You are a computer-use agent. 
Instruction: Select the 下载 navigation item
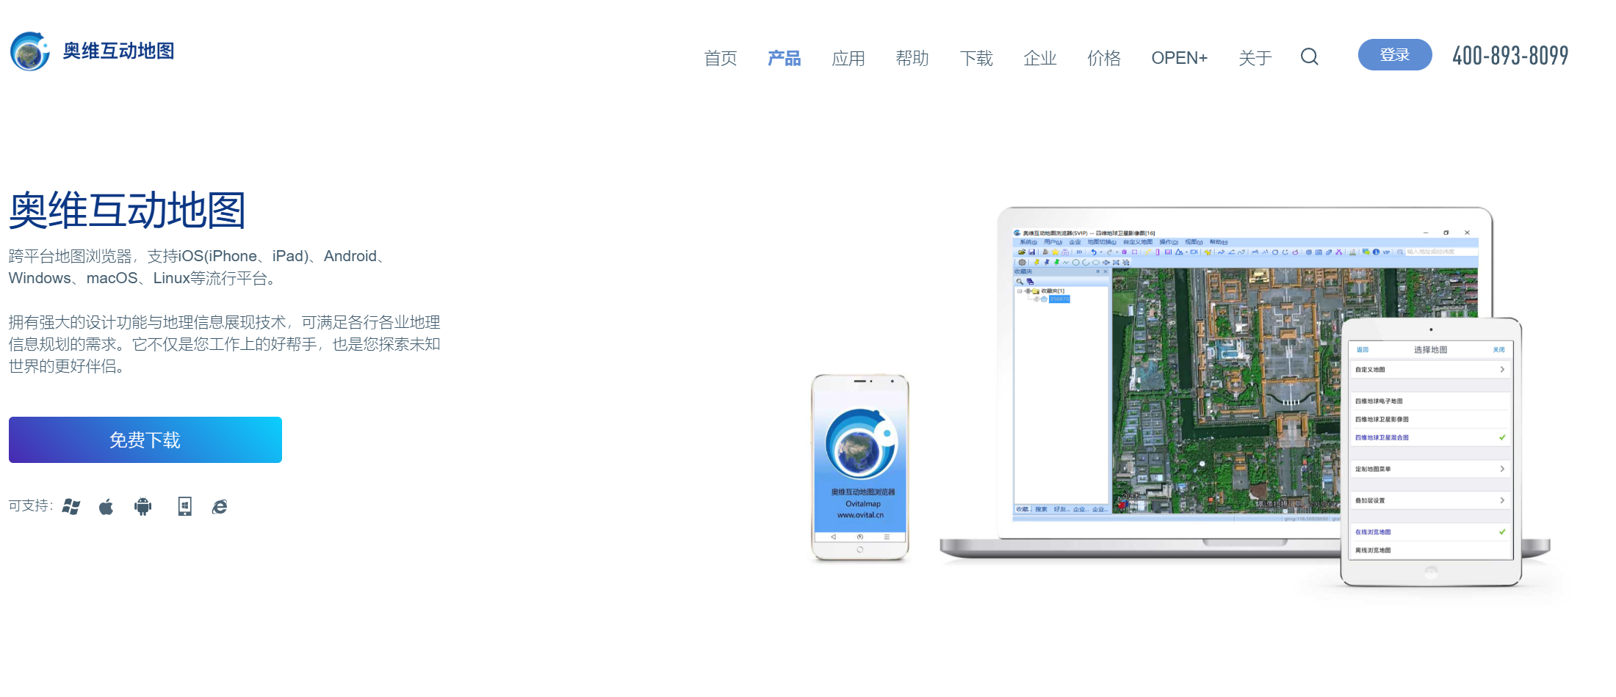(975, 58)
